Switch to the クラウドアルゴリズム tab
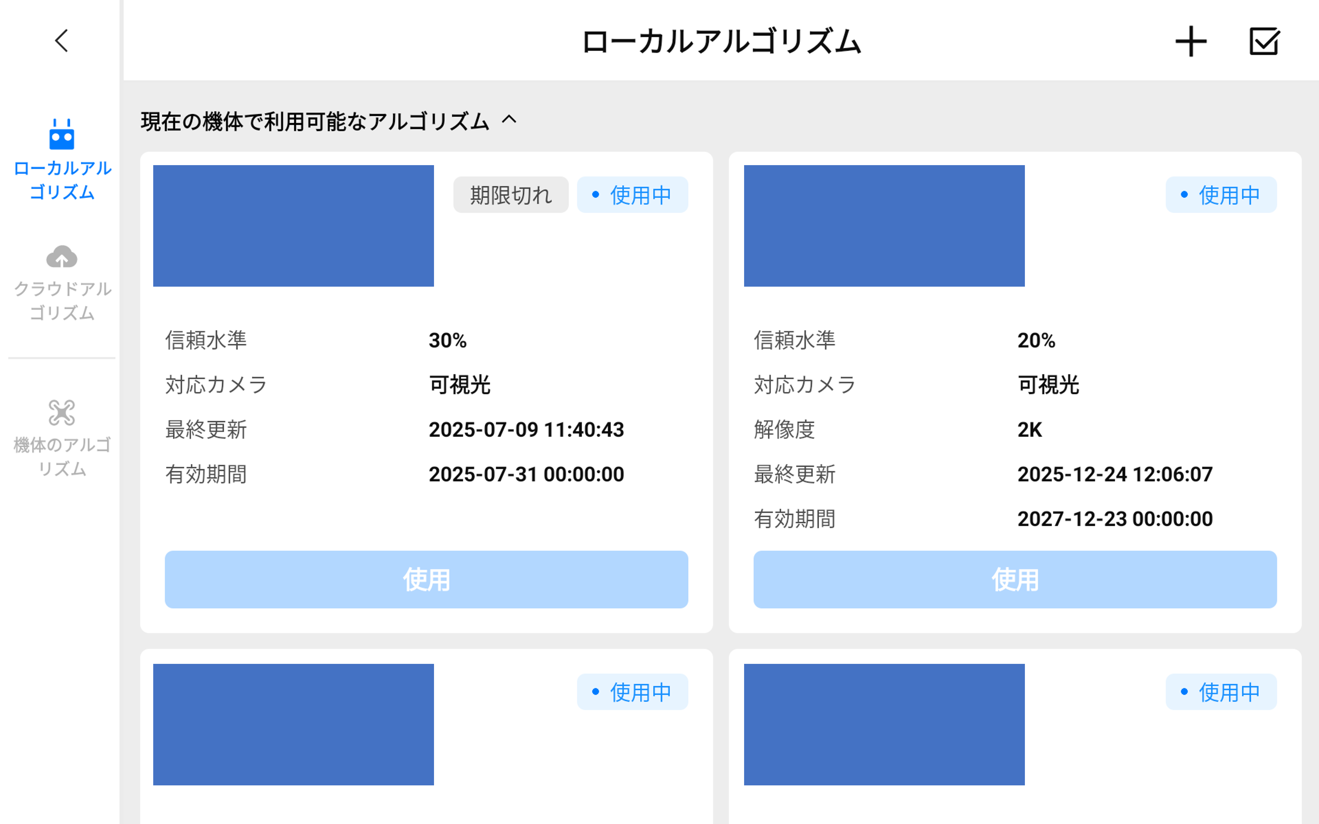This screenshot has height=824, width=1319. click(62, 300)
